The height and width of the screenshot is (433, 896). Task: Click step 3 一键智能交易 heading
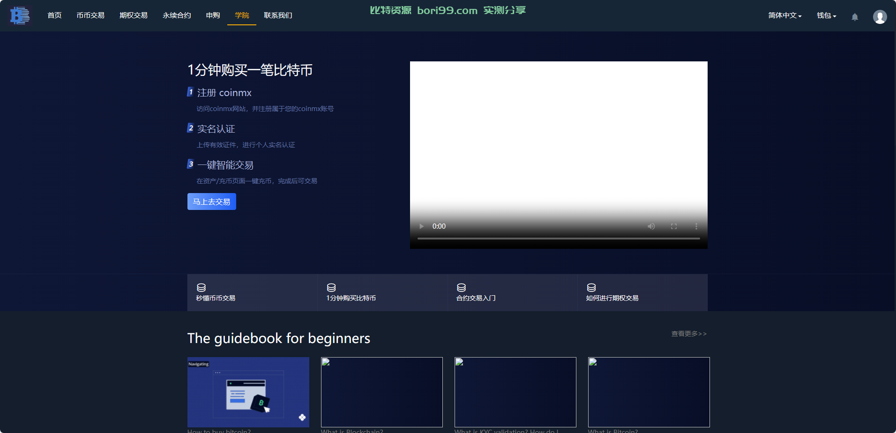[225, 165]
